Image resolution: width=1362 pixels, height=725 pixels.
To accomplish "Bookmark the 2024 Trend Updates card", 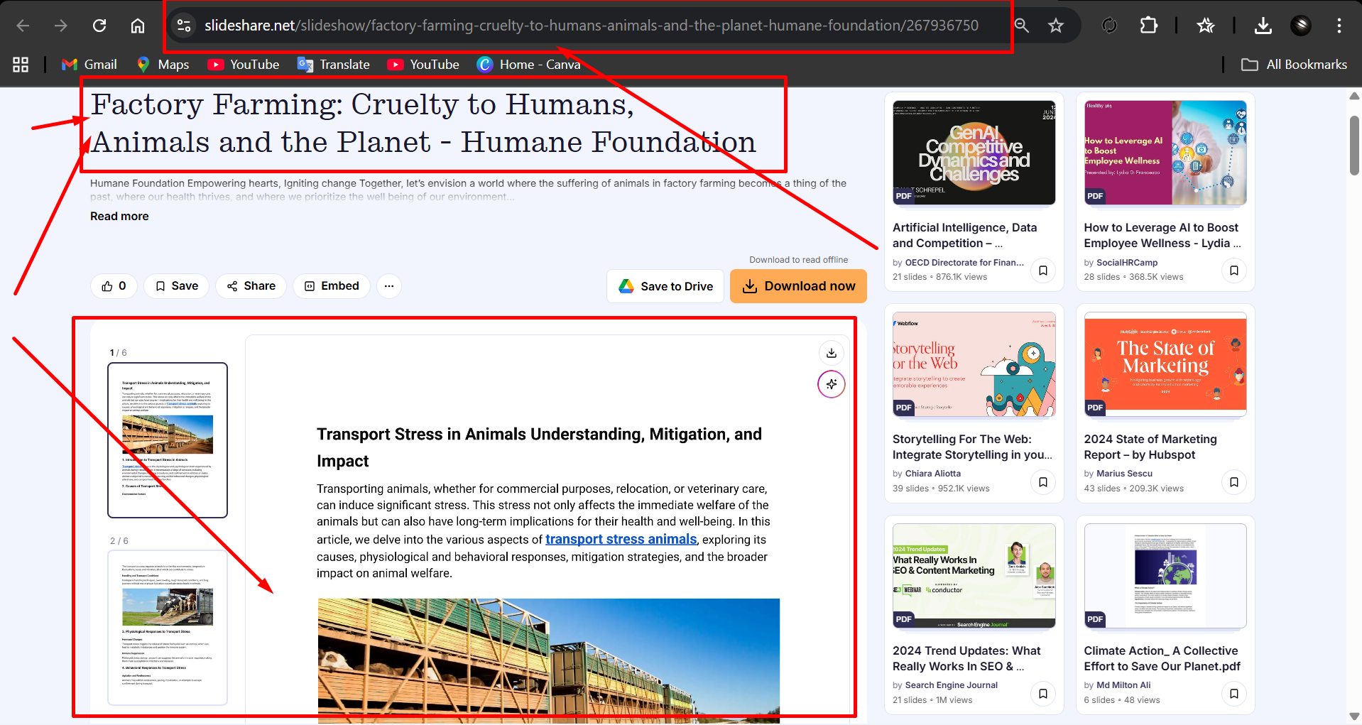I will (x=1043, y=694).
